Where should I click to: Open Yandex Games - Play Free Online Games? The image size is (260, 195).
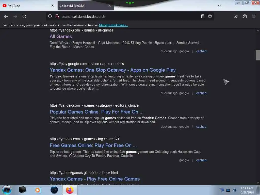95,179
